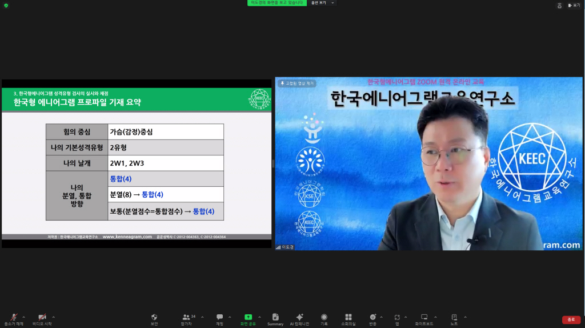Click the divider handle between slide and video

tap(273, 164)
